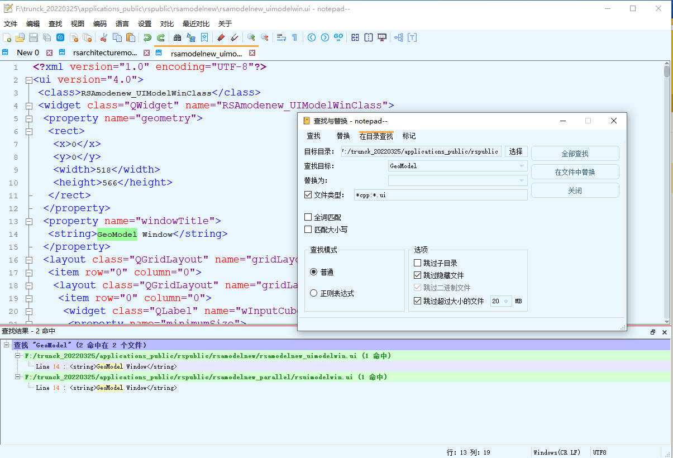The width and height of the screenshot is (673, 458).
Task: Click the open folder toolbar icon
Action: 20,37
